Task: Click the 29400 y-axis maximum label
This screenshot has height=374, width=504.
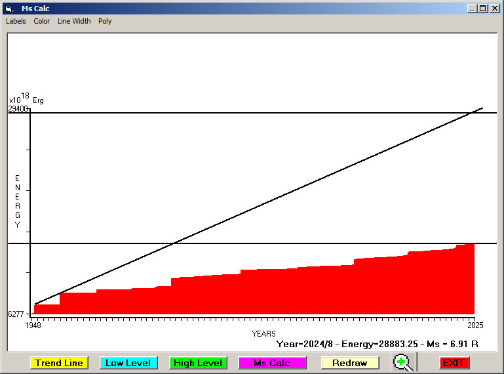Action: [x=18, y=110]
